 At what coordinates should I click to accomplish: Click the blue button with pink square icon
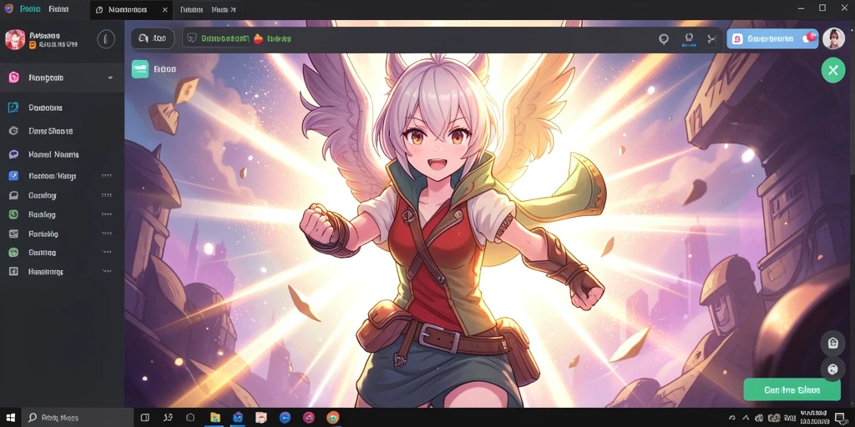pos(772,38)
